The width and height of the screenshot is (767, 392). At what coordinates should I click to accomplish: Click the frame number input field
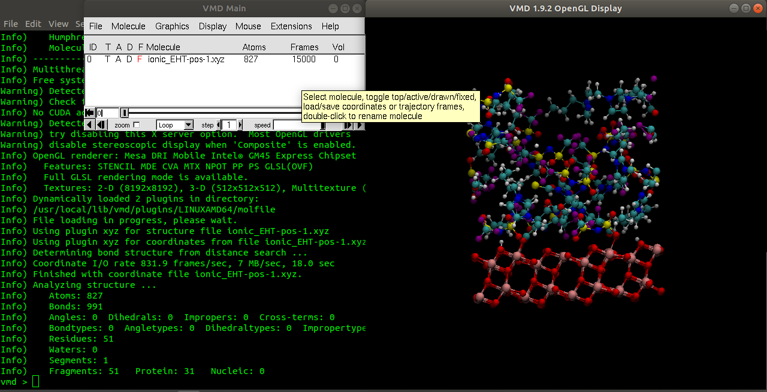[108, 113]
